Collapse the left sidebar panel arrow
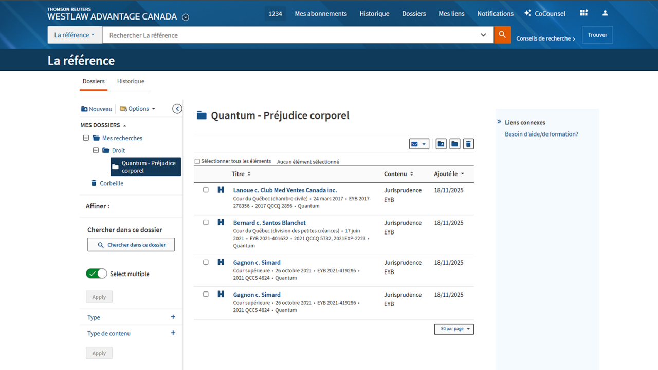 point(177,109)
